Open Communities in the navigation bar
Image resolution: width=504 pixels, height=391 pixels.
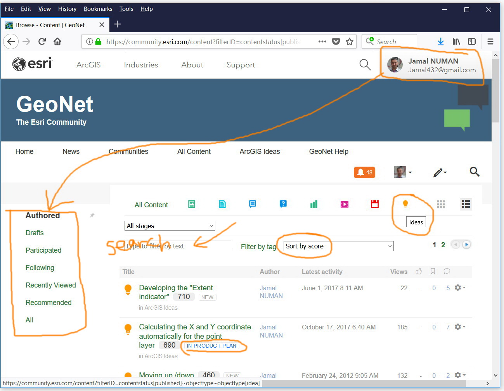coord(128,152)
